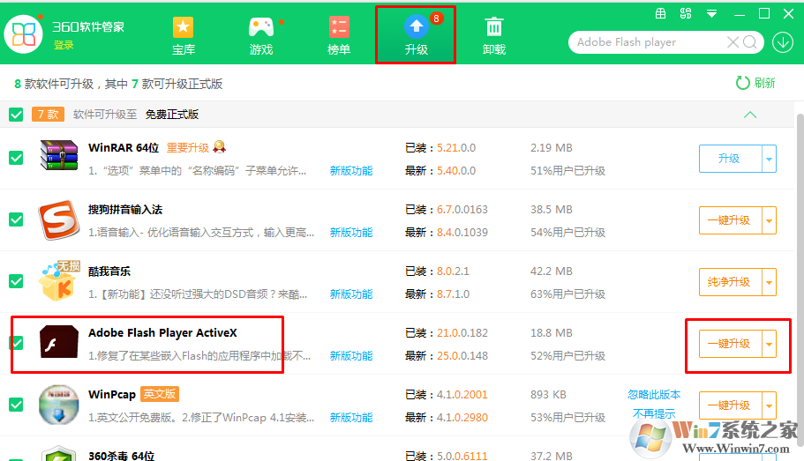Click the 酷我音乐 app icon
Image resolution: width=804 pixels, height=461 pixels.
59,280
